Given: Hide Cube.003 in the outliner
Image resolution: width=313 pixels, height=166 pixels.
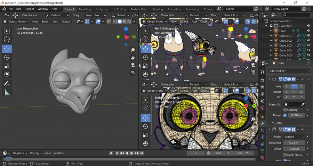Looking at the screenshot, I should 308,45.
